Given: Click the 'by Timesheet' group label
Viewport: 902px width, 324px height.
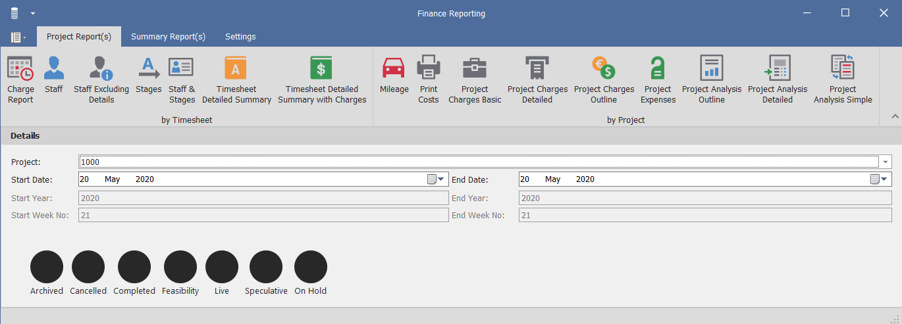Looking at the screenshot, I should 187,120.
